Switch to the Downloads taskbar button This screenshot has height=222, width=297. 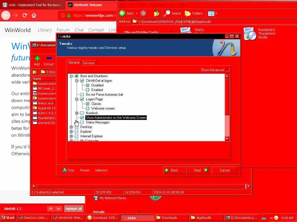pos(172,218)
